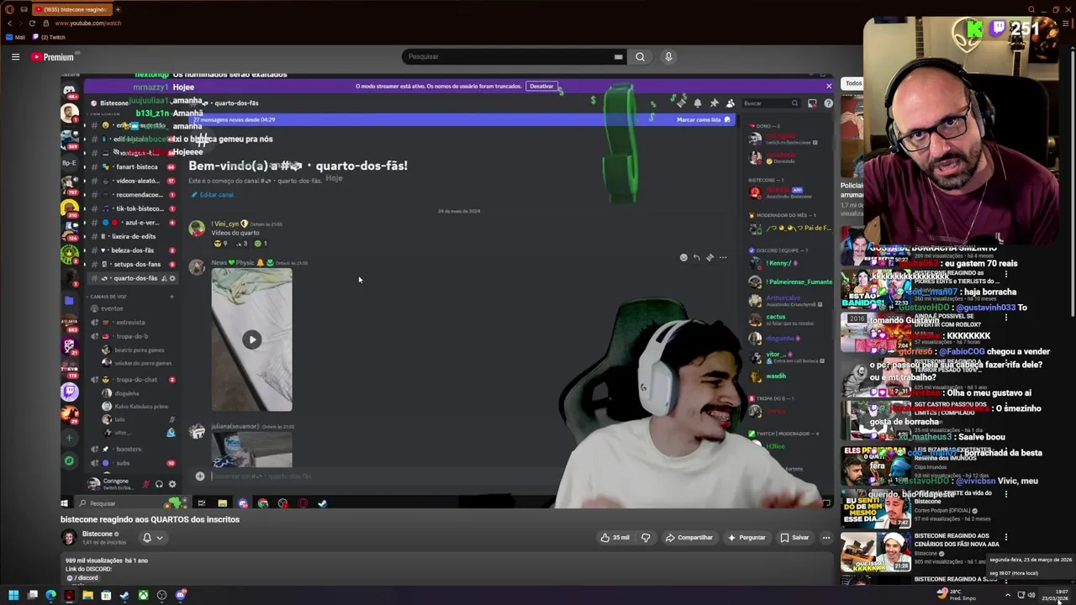Open Discord notification settings bell icon
Image resolution: width=1076 pixels, height=605 pixels.
697,103
